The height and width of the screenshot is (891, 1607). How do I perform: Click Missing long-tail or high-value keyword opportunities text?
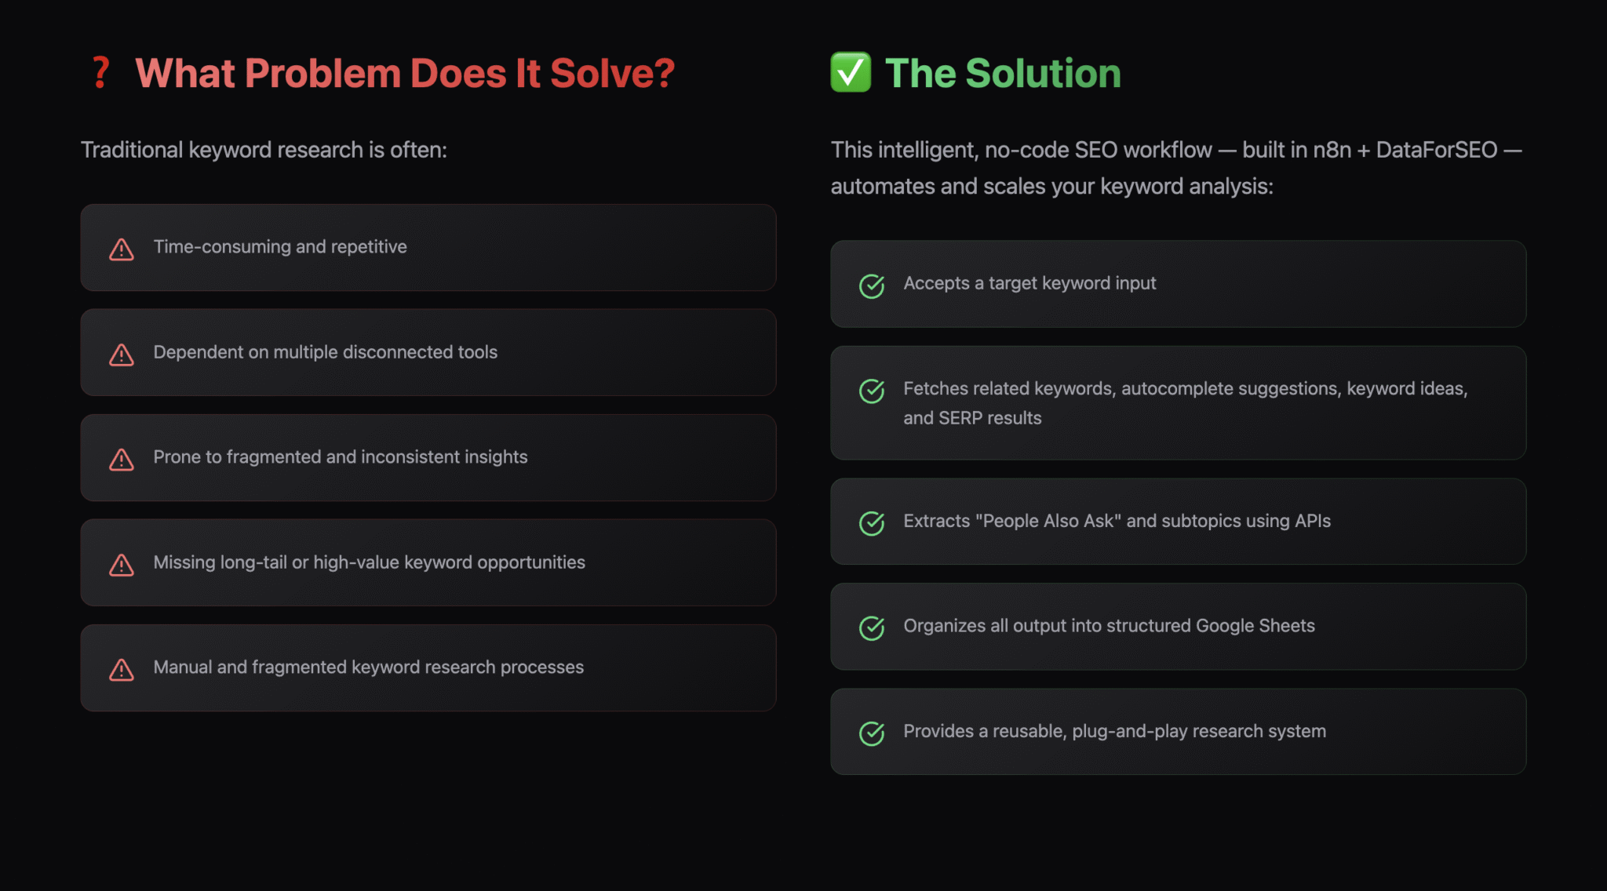tap(369, 562)
